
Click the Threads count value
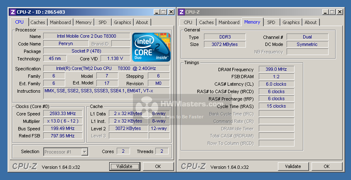pyautogui.click(x=162, y=151)
